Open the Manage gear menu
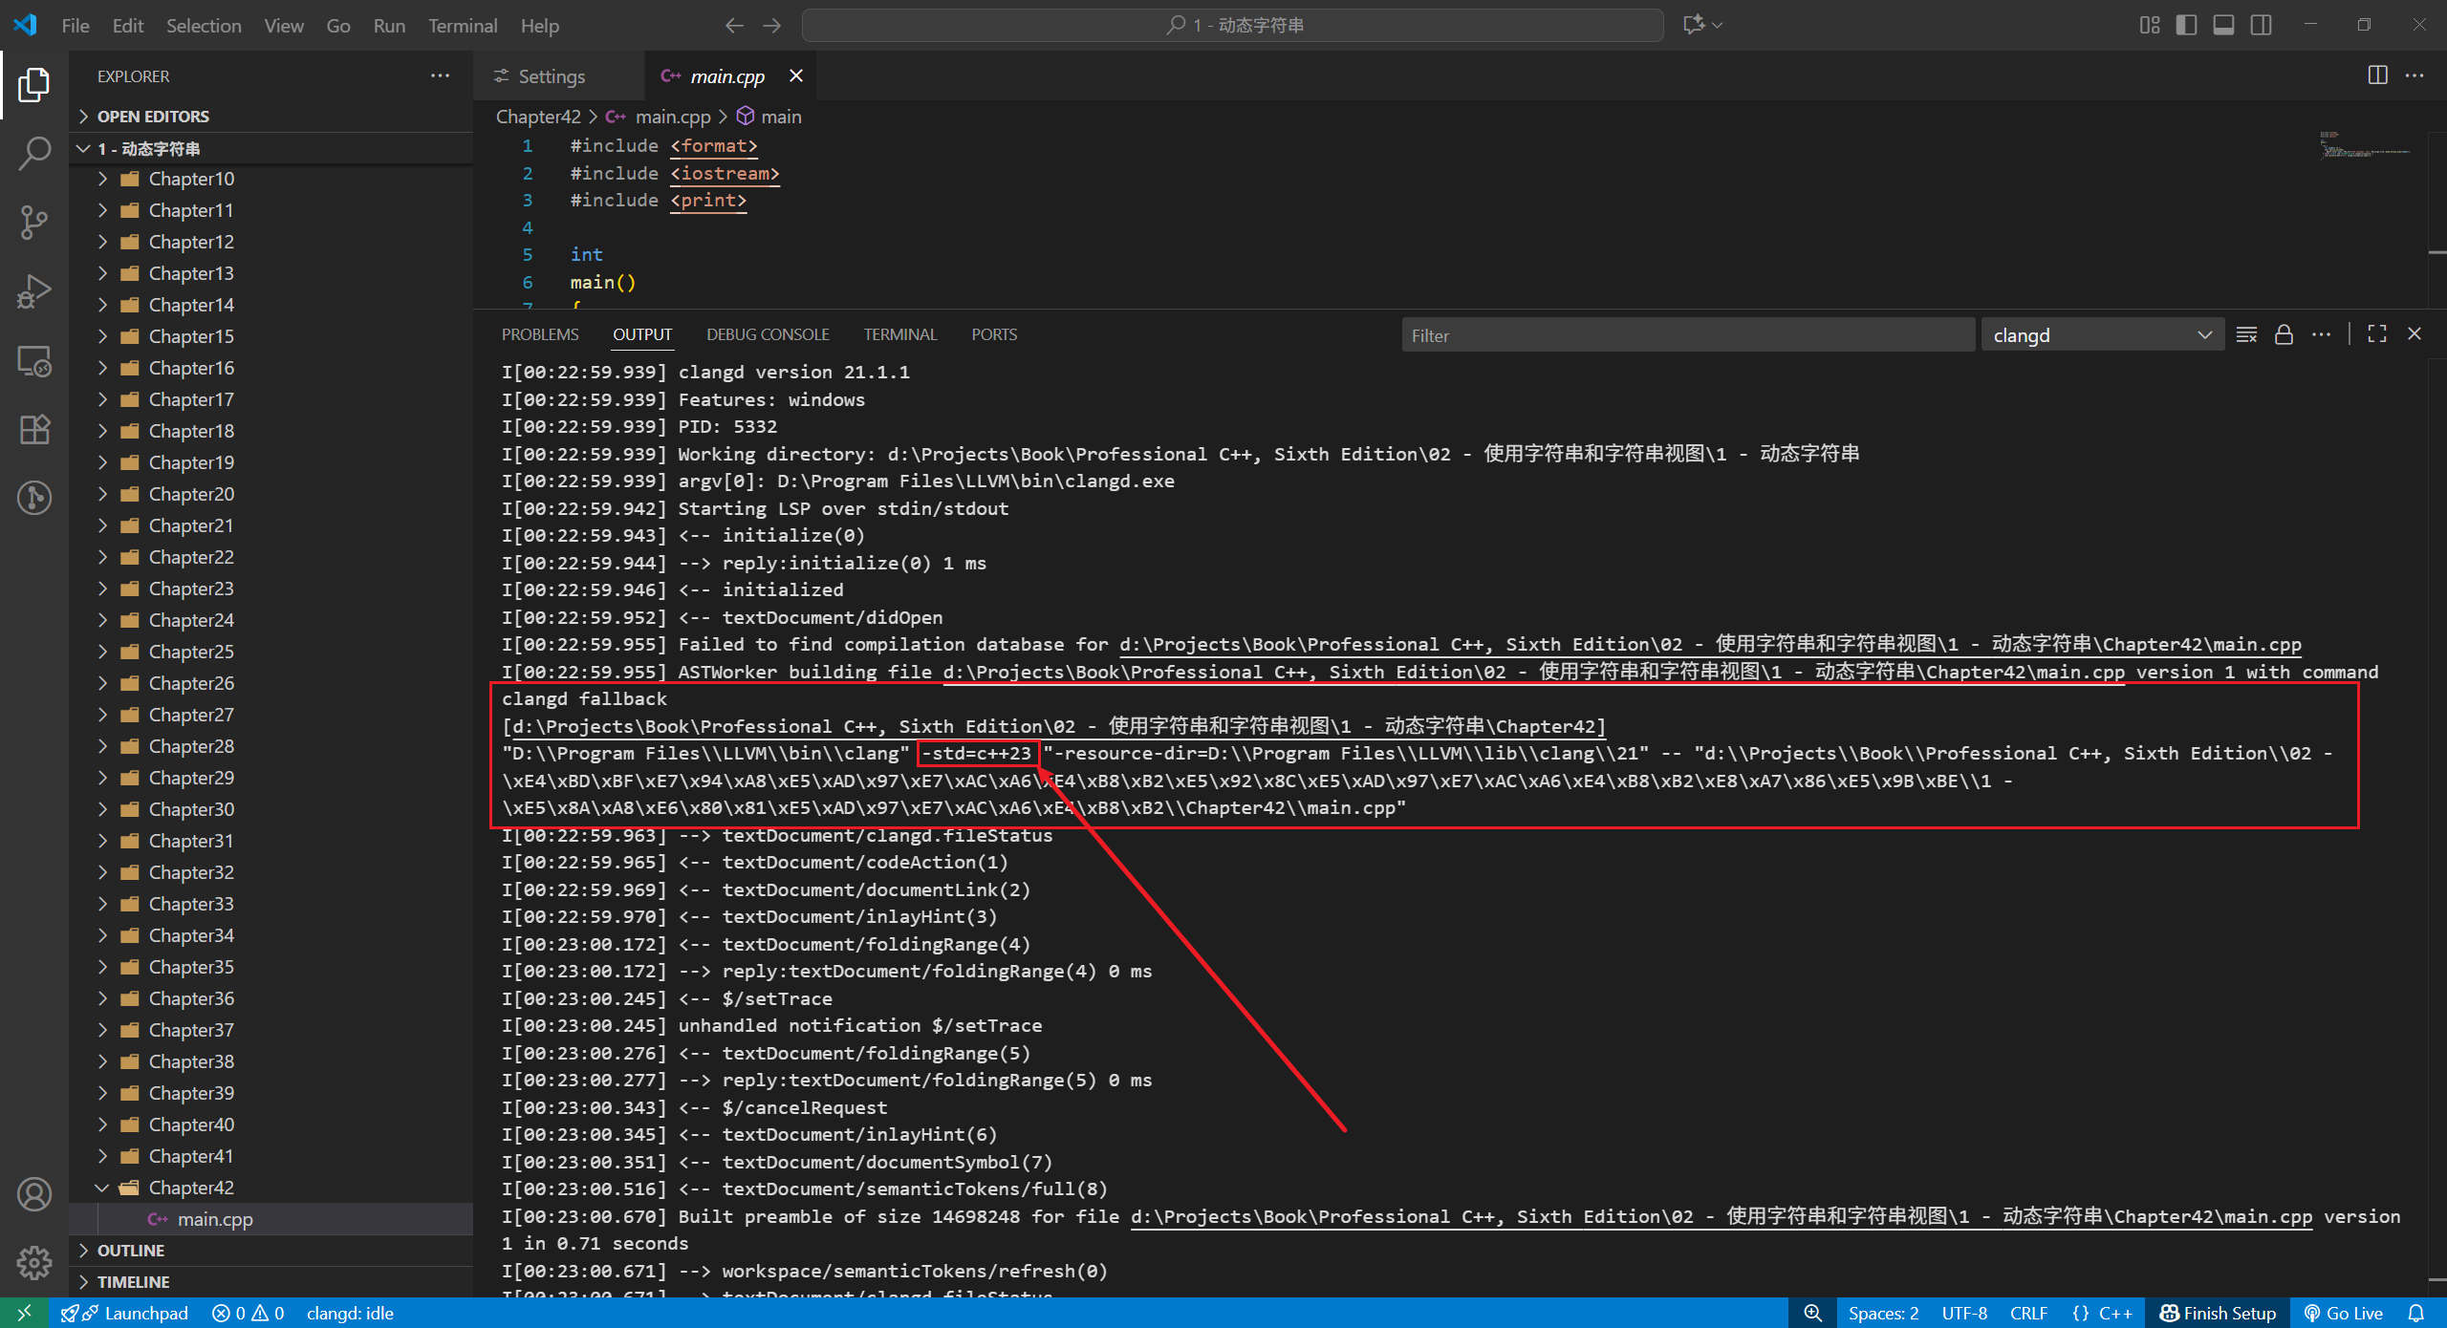2447x1328 pixels. point(34,1262)
